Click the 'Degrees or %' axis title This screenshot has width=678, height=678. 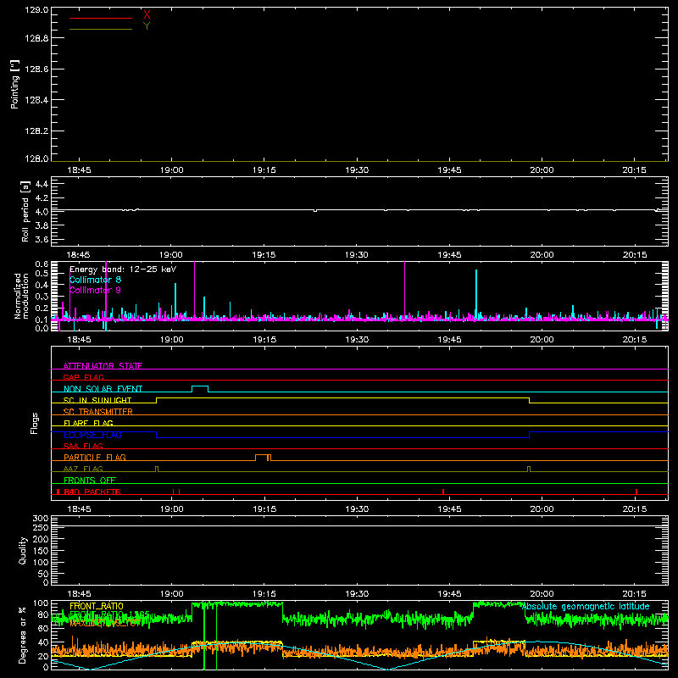pyautogui.click(x=23, y=635)
